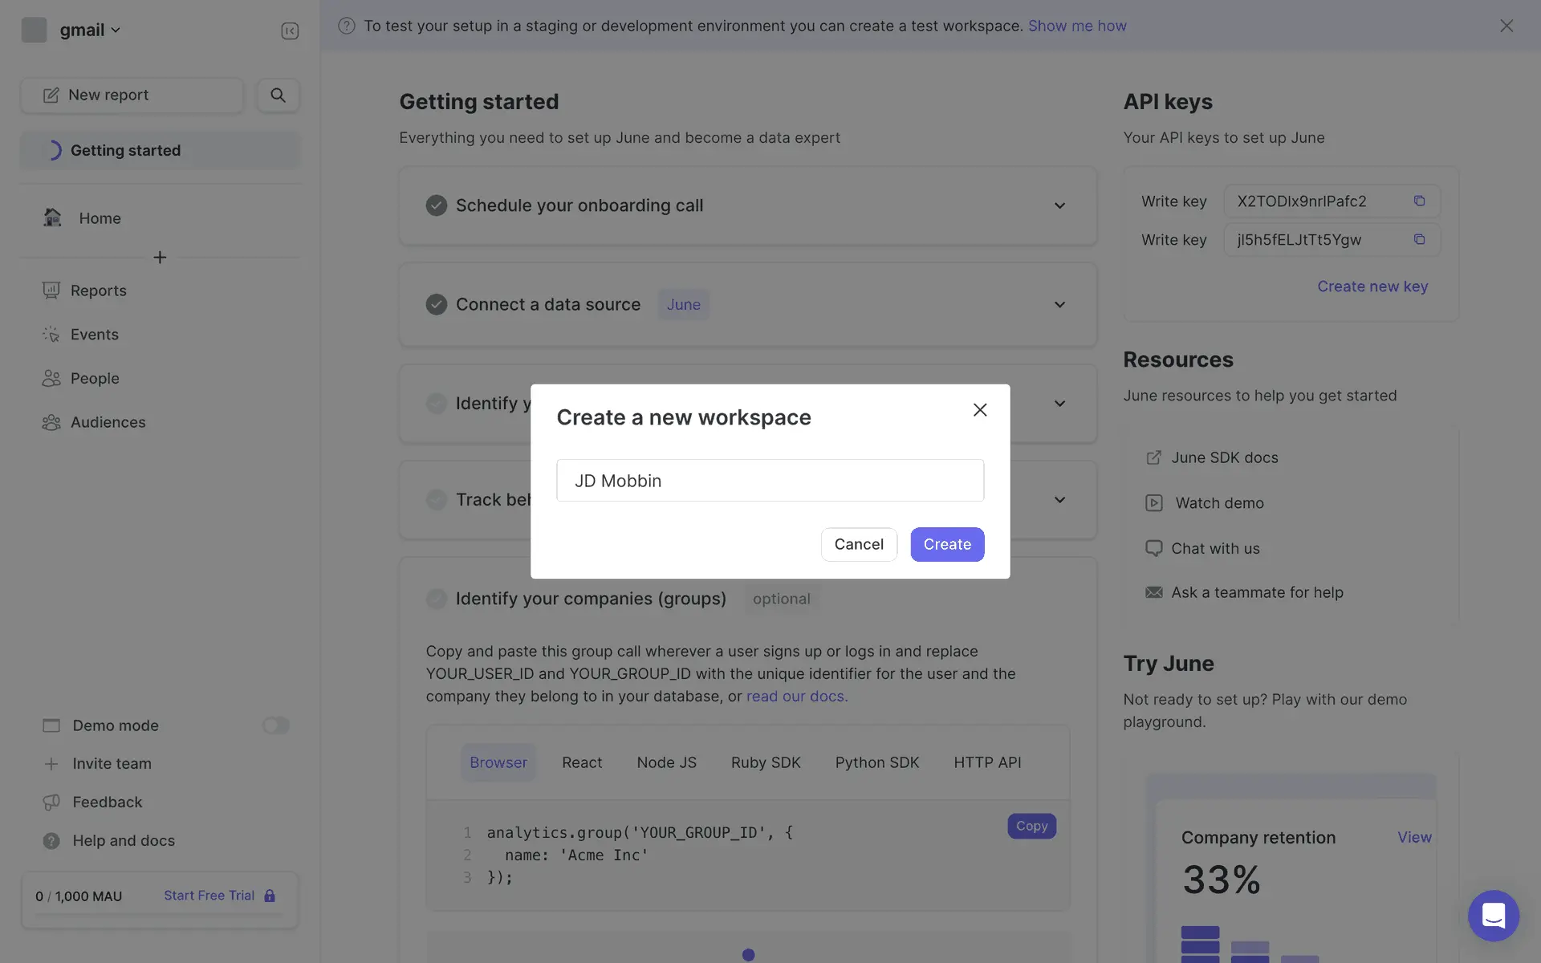Screen dimensions: 1541x963
Task: Check the Schedule your onboarding call checkmark
Action: click(x=436, y=205)
